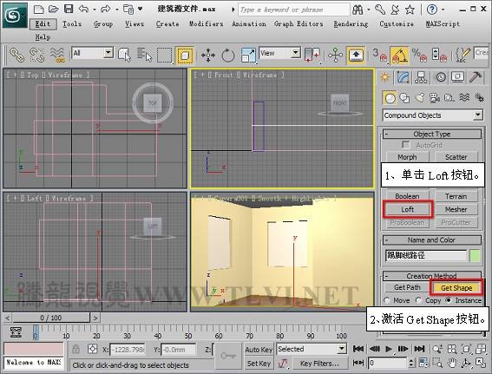Viewport: 492px width, 374px height.
Task: Click Select and Manipulate icon
Action: pos(335,56)
